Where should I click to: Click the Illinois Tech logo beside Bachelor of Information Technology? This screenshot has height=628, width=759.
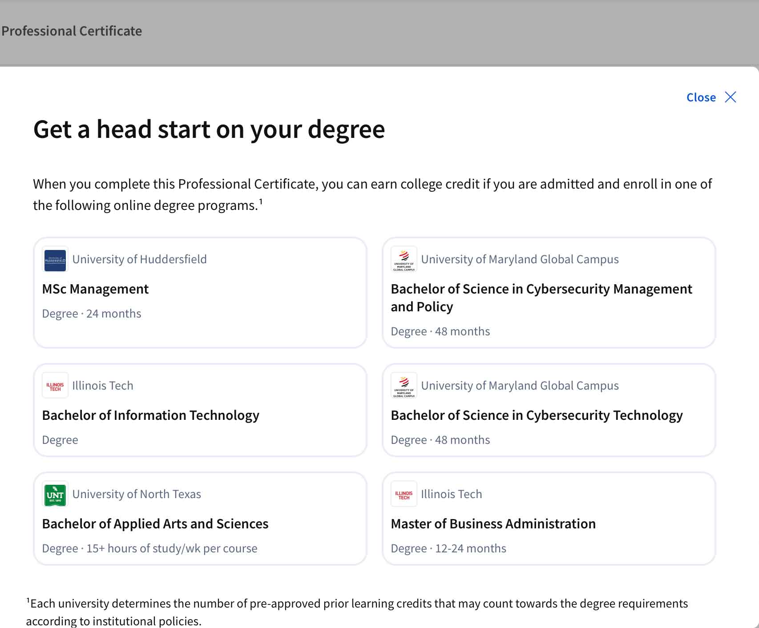(55, 386)
